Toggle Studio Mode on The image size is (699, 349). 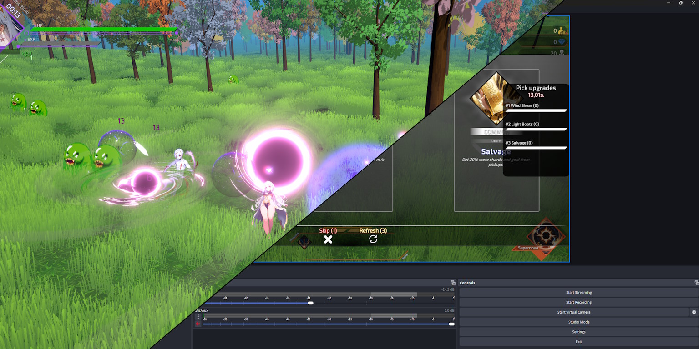click(x=578, y=322)
